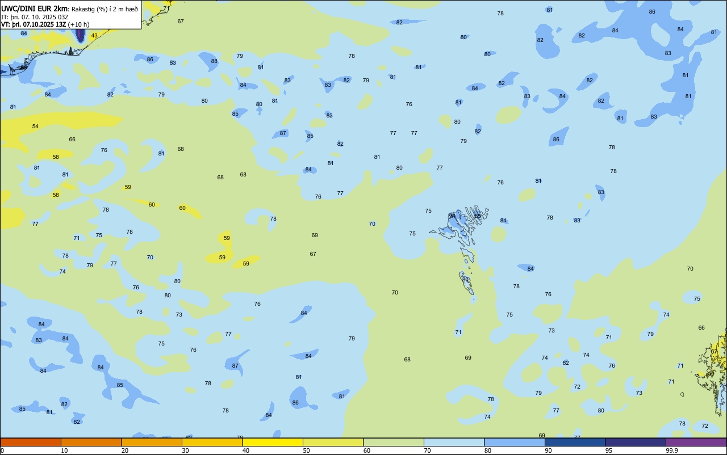The width and height of the screenshot is (727, 455).
Task: Click the purple legend swatch above 99.9
Action: coord(696,442)
